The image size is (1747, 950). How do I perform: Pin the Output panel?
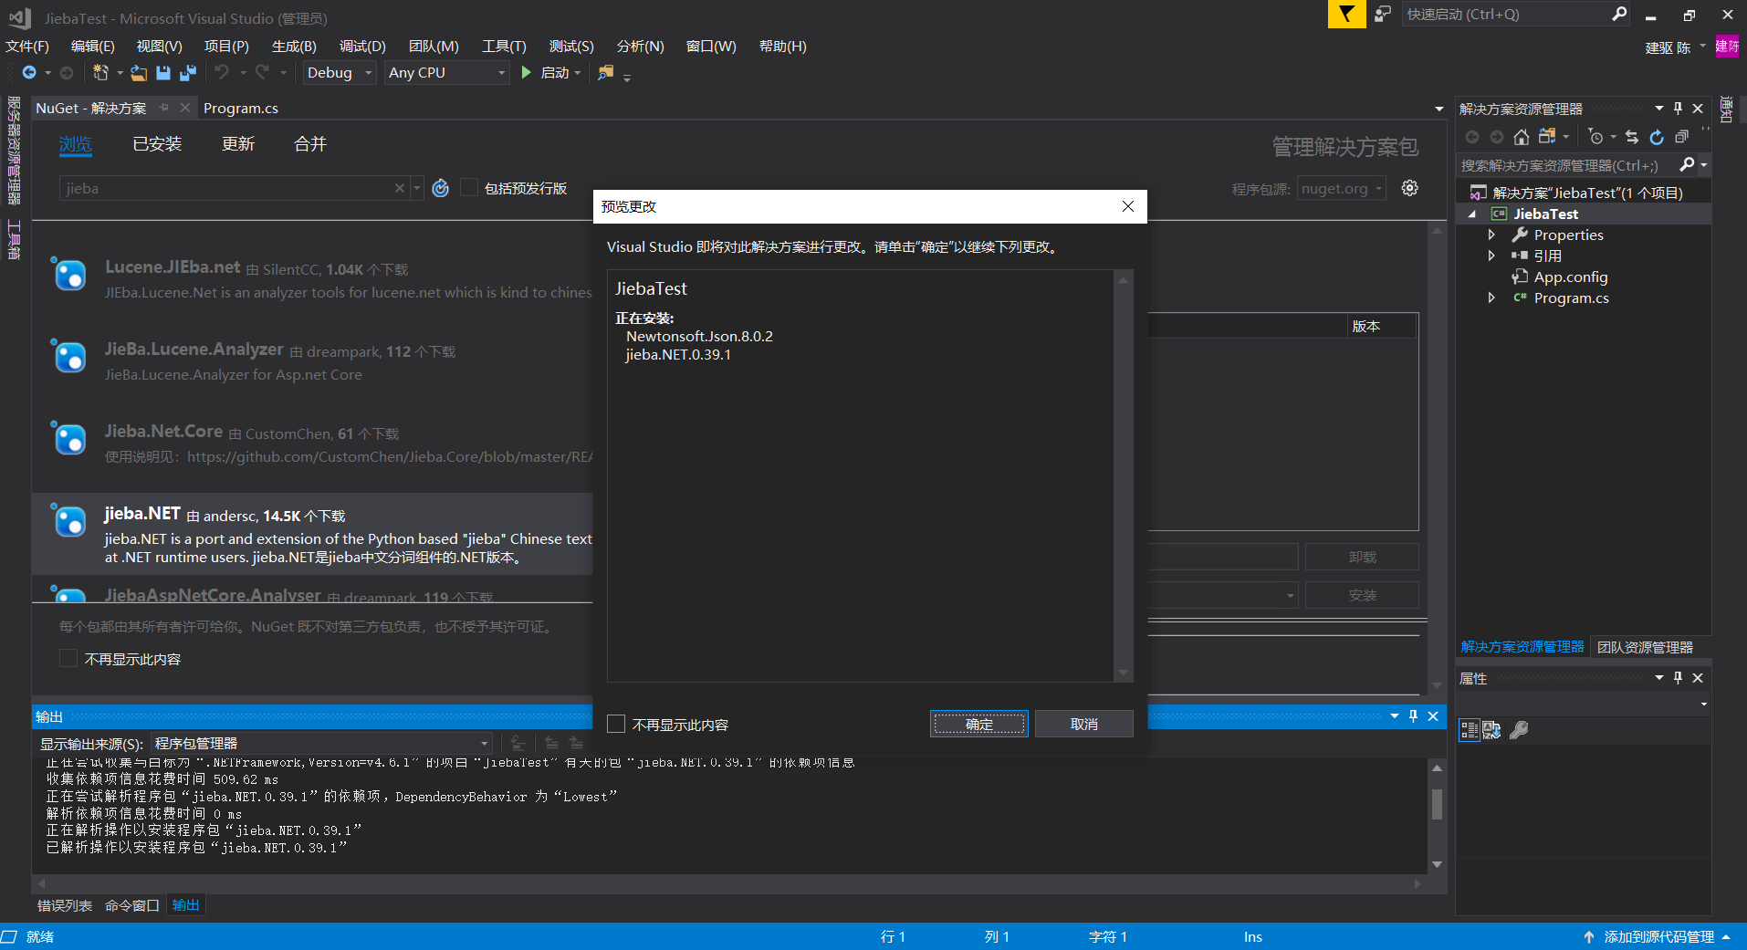[1413, 716]
